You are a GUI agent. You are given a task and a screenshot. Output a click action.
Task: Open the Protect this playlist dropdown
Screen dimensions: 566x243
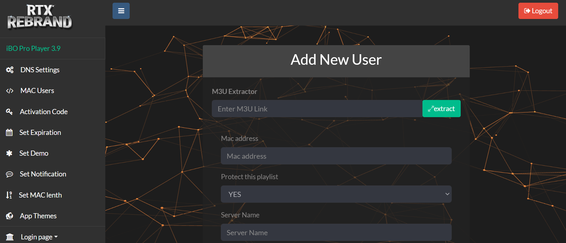(x=336, y=194)
